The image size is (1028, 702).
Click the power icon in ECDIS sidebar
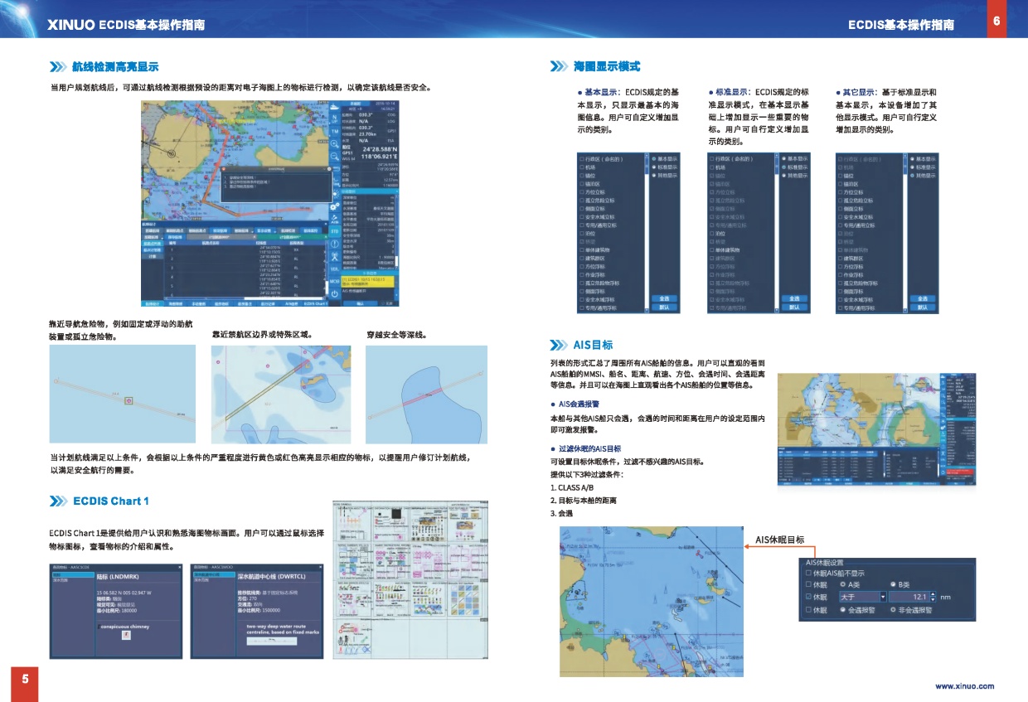[x=334, y=294]
